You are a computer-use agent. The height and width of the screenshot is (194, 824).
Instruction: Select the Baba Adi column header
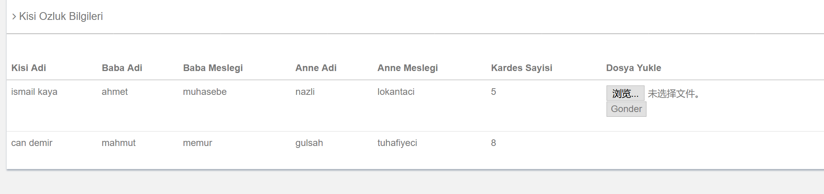122,68
